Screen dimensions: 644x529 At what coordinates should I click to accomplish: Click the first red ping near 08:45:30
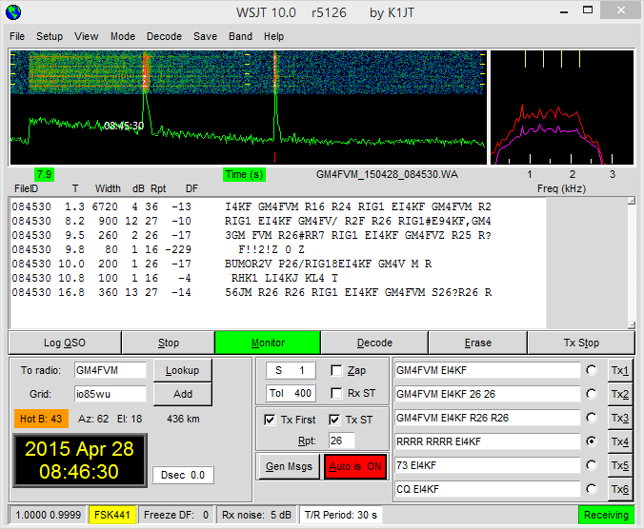tap(145, 71)
